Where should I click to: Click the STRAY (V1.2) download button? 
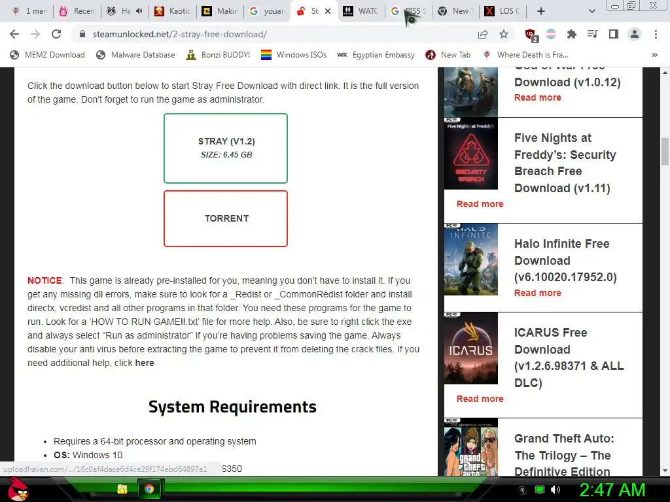226,148
